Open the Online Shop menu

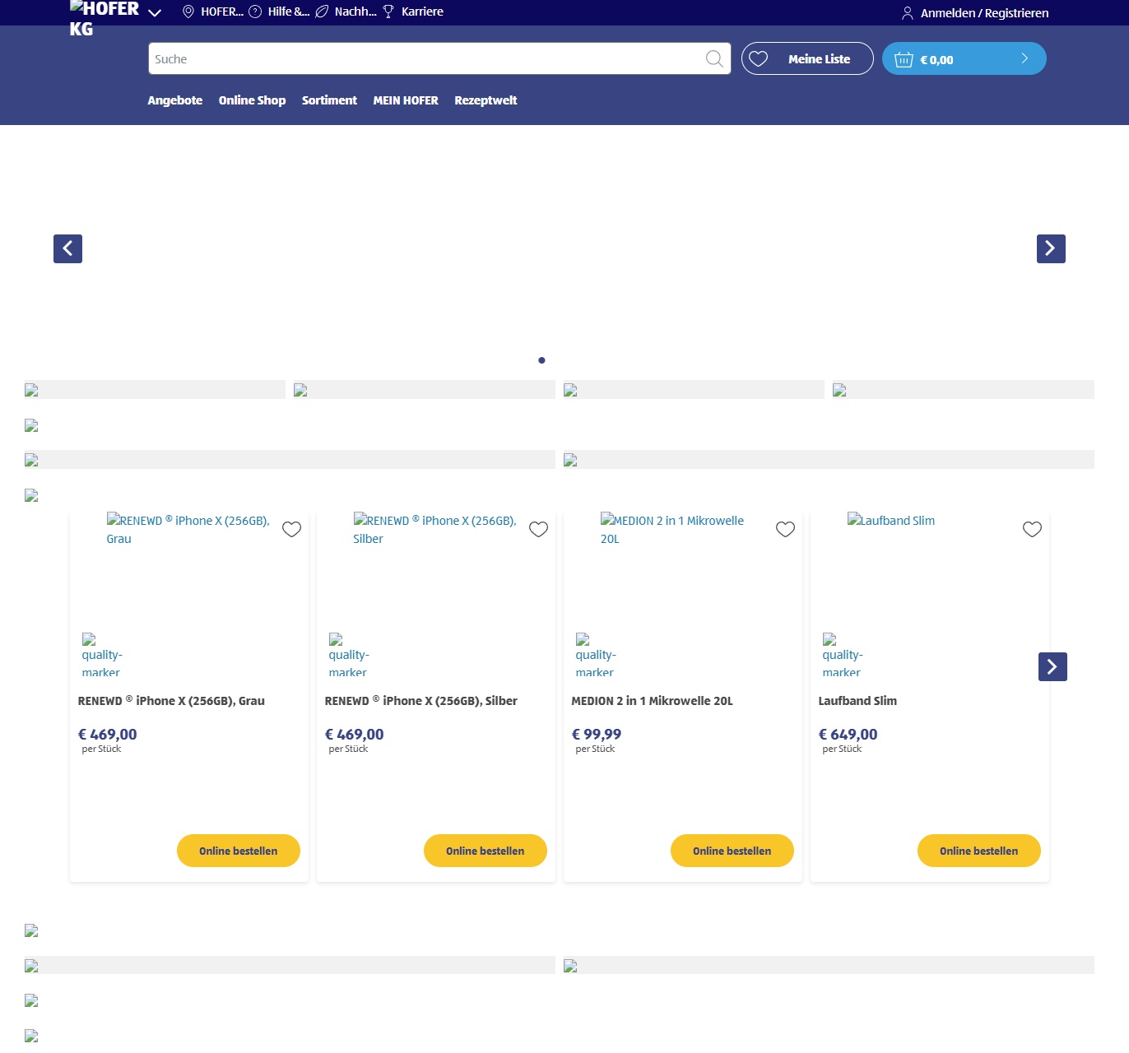pyautogui.click(x=252, y=100)
